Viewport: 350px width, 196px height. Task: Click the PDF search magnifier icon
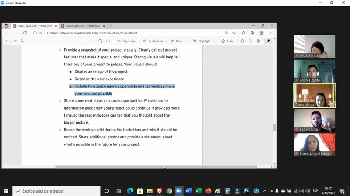pyautogui.click(x=22, y=41)
